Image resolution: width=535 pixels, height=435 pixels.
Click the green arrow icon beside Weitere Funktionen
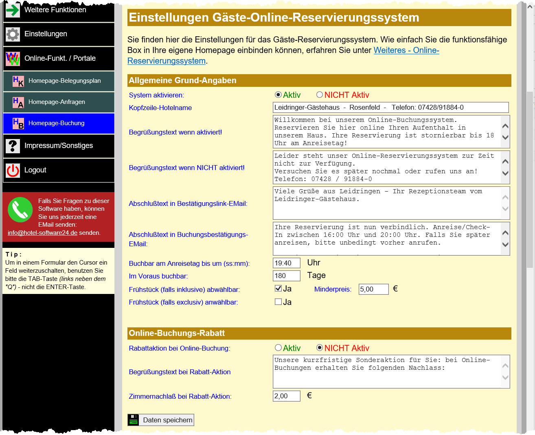[x=13, y=10]
